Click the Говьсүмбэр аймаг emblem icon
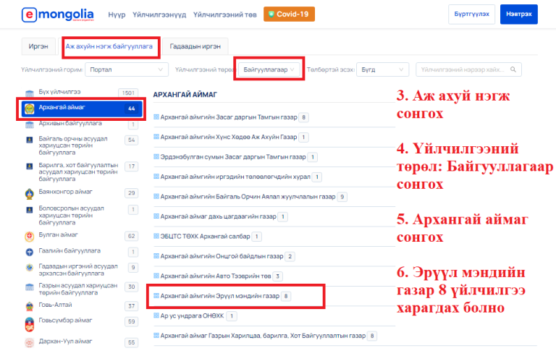This screenshot has width=556, height=351. click(x=30, y=321)
